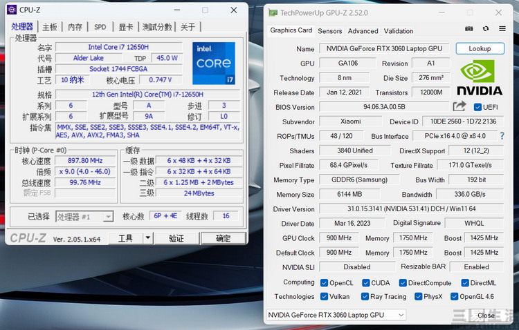Viewport: 519px width, 330px height.
Task: Click the GPU-Z screenshot camera icon
Action: coord(468,29)
